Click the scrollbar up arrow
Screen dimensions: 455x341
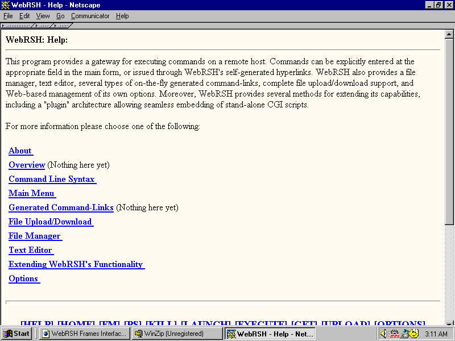coord(449,34)
